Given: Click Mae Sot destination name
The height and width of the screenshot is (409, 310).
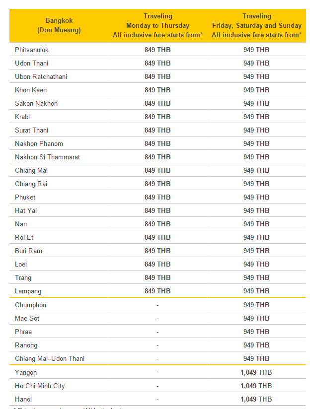Looking at the screenshot, I should [x=27, y=318].
